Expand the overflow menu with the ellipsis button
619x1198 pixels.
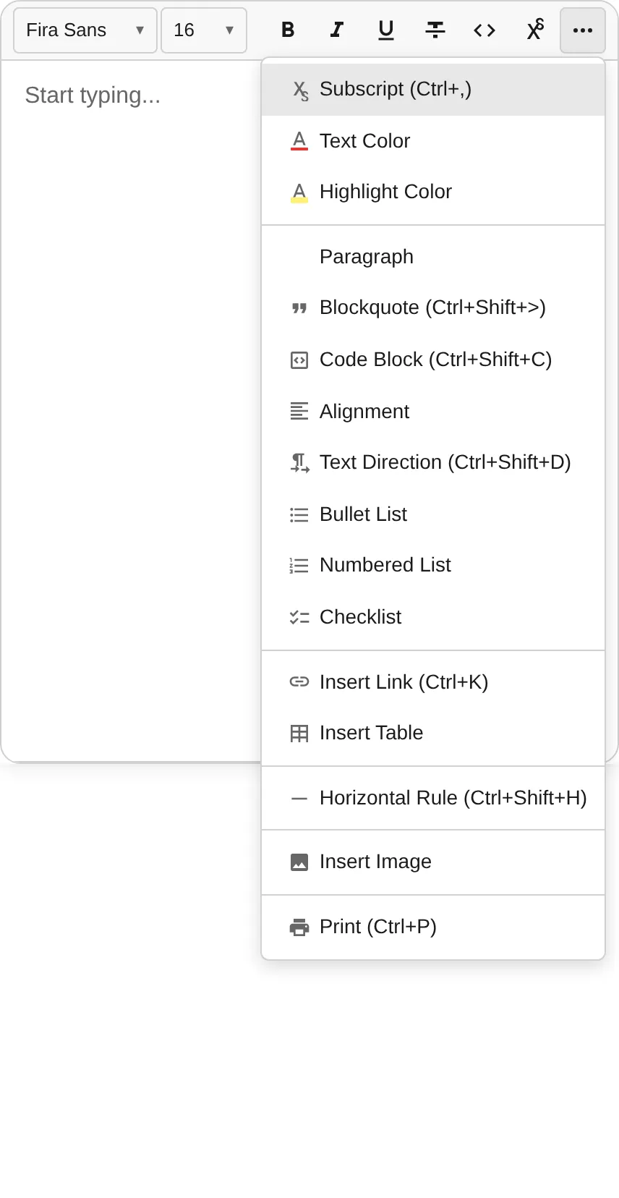click(582, 30)
